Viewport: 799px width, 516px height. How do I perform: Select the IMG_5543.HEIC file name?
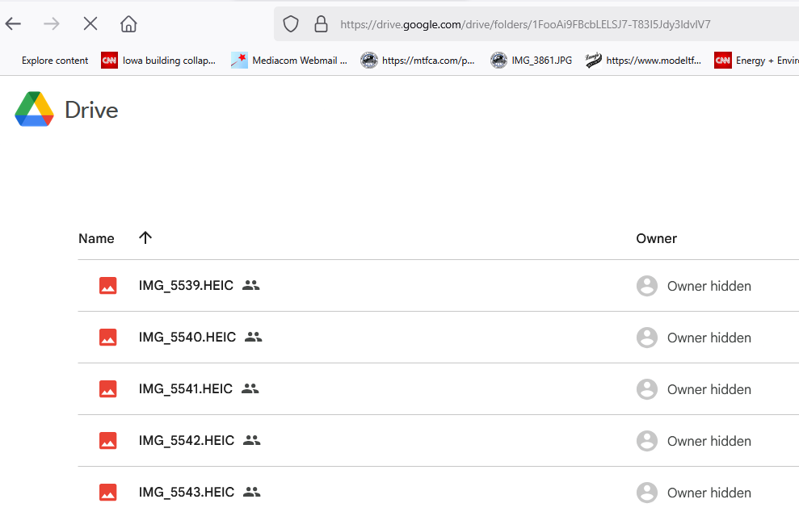tap(186, 493)
